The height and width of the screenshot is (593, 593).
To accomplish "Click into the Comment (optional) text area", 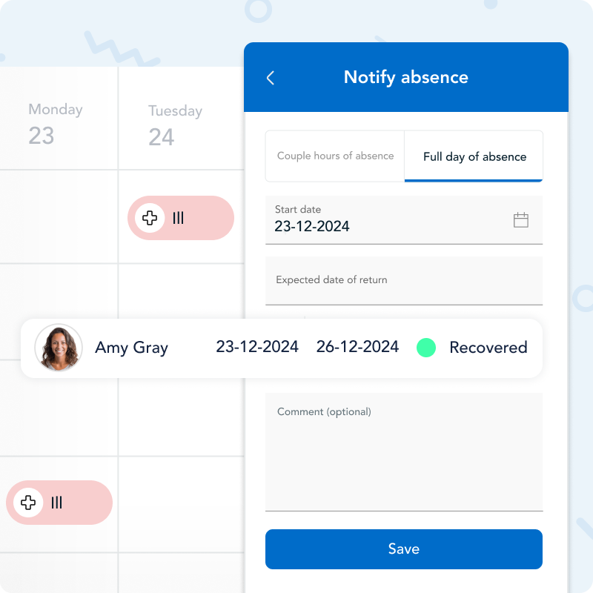I will [x=404, y=452].
